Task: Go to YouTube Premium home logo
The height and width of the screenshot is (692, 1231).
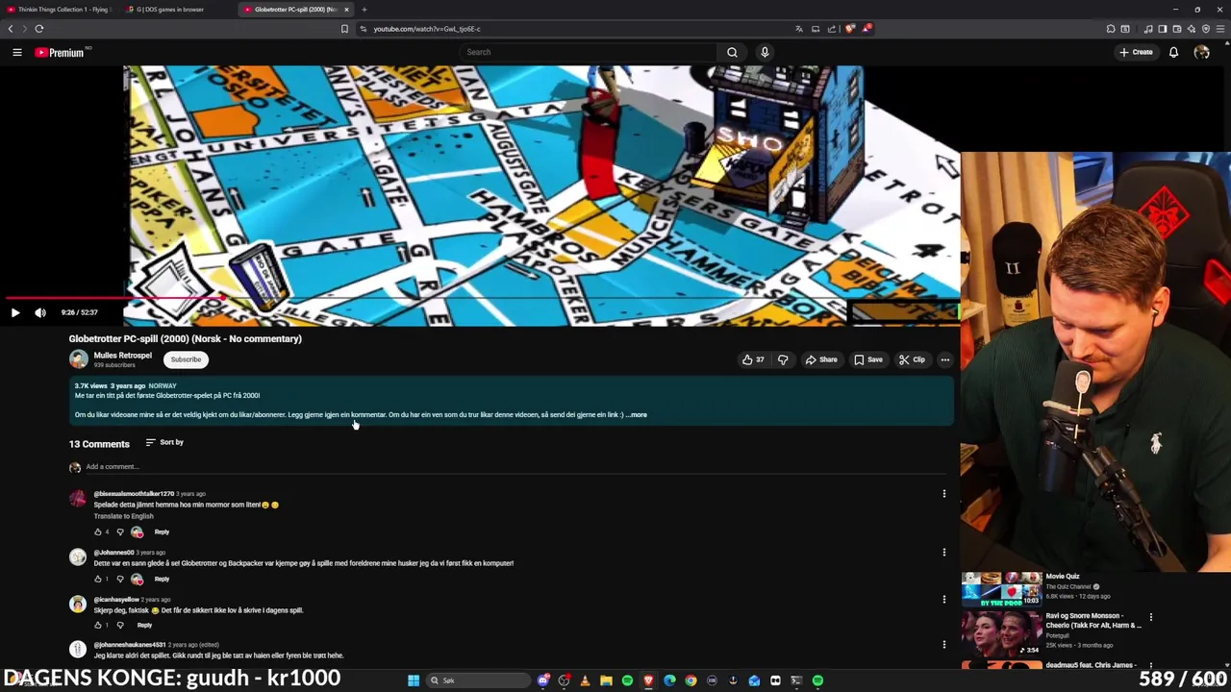Action: pyautogui.click(x=62, y=52)
